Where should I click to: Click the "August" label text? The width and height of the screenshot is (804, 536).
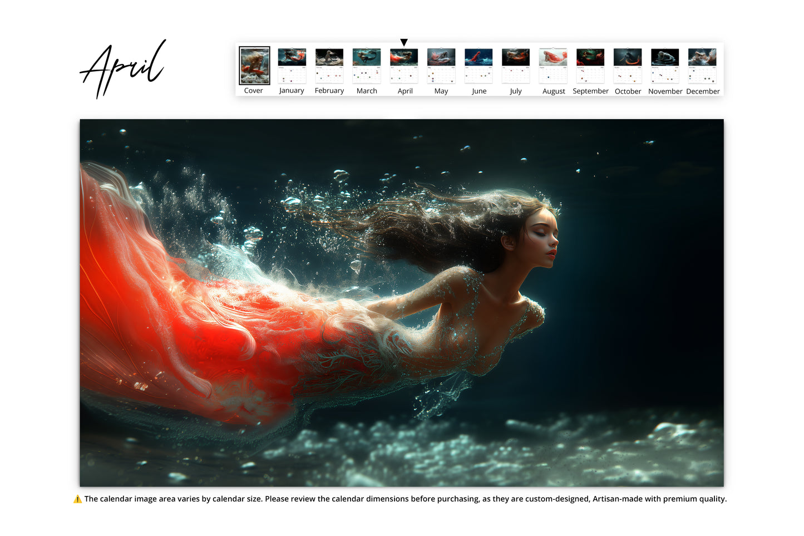coord(554,91)
